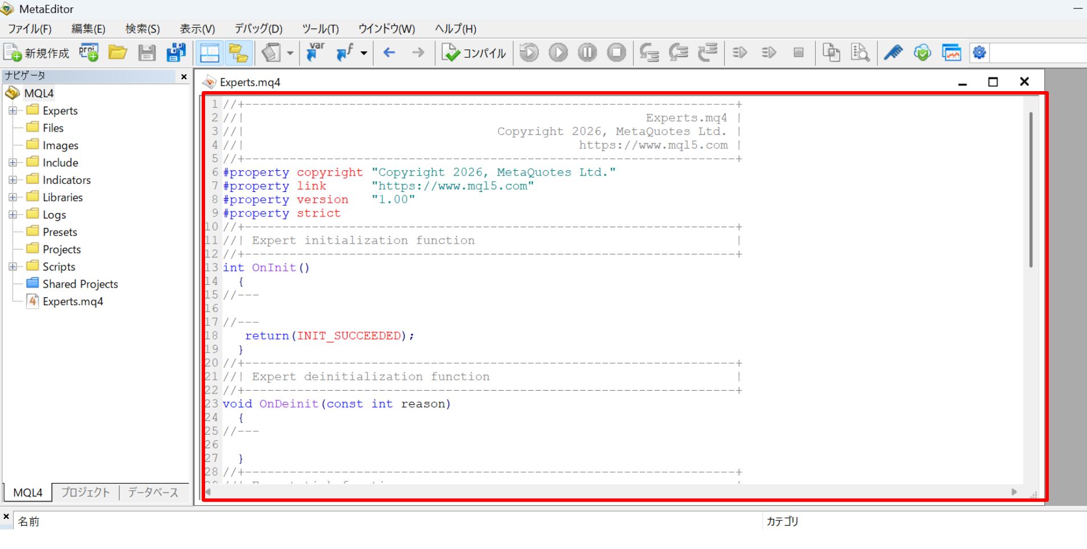Open the function list dropdown arrow

pyautogui.click(x=363, y=53)
